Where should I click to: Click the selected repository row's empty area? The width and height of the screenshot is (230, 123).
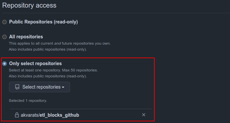click(x=110, y=115)
